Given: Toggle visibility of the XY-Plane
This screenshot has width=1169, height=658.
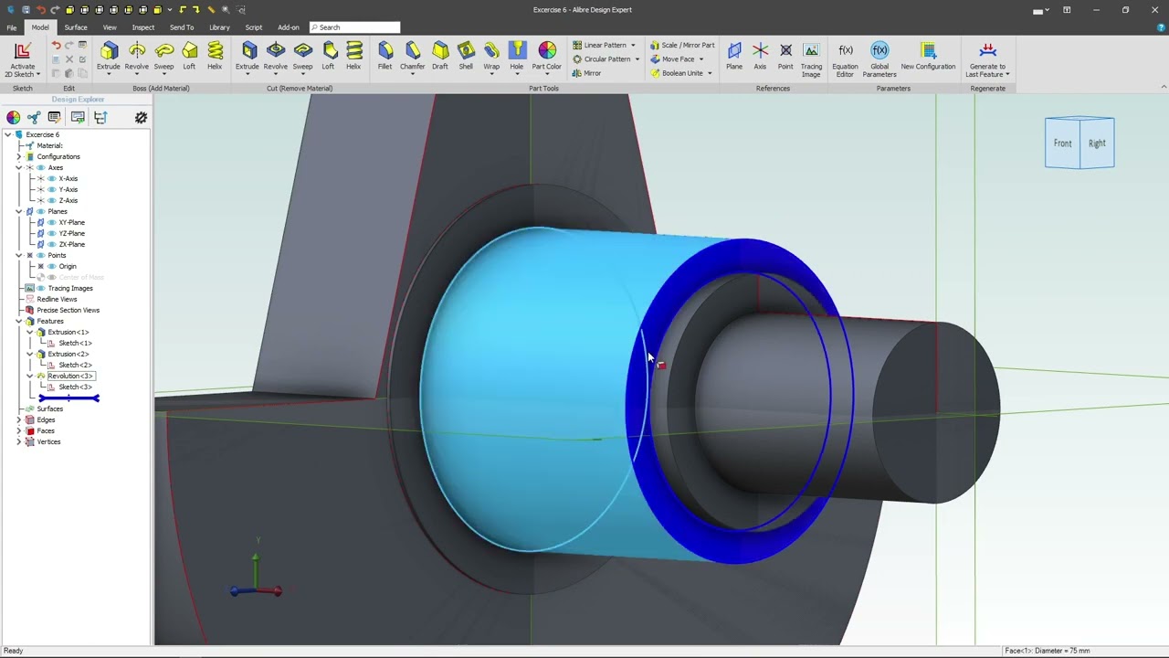Looking at the screenshot, I should coord(51,223).
